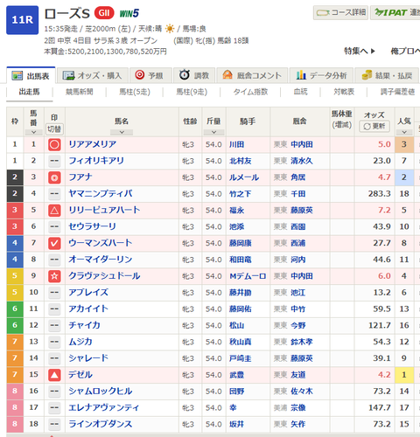Set mark for ムジカ via dash icon
Screen dimensions: 420x437
coord(54,342)
